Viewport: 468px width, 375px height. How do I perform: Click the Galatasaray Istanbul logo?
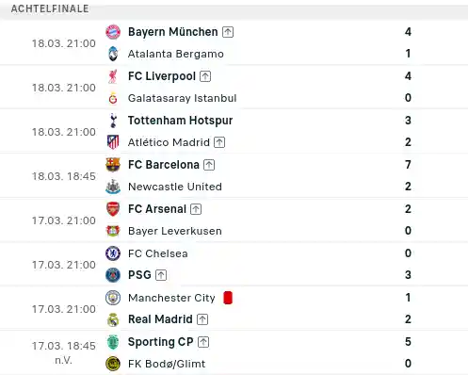coord(113,98)
